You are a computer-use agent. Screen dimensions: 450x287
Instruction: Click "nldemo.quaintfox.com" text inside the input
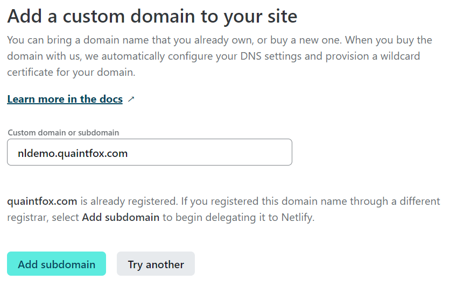click(x=73, y=153)
